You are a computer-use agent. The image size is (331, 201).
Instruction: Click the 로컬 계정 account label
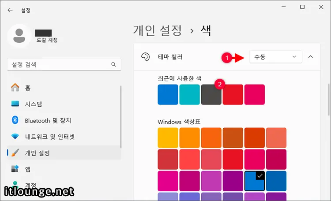(47, 40)
